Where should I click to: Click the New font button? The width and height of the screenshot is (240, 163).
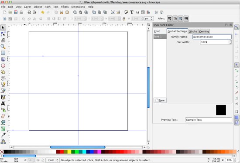click(160, 101)
